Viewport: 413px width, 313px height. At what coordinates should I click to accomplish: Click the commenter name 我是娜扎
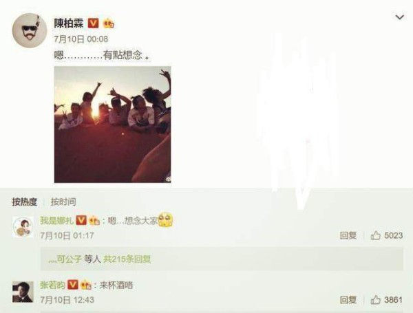[57, 220]
